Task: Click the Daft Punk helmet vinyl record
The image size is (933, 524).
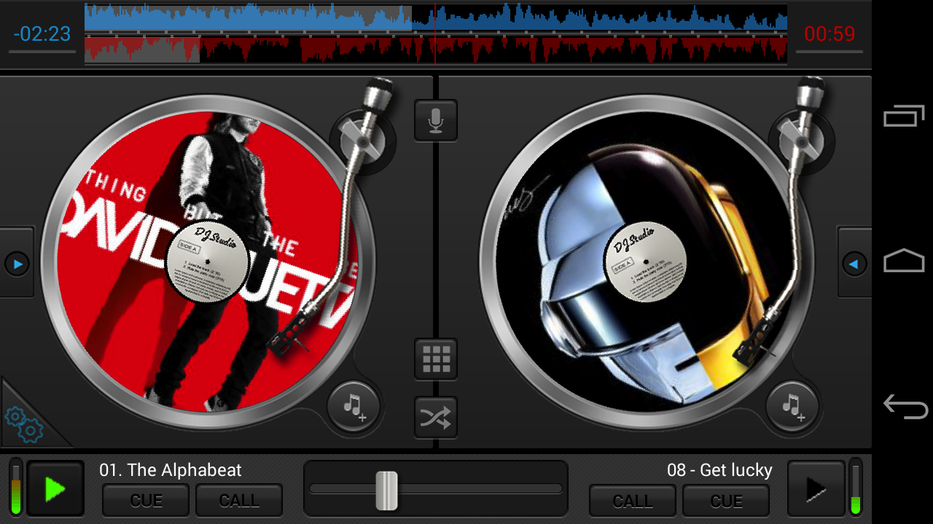Action: pos(647,262)
